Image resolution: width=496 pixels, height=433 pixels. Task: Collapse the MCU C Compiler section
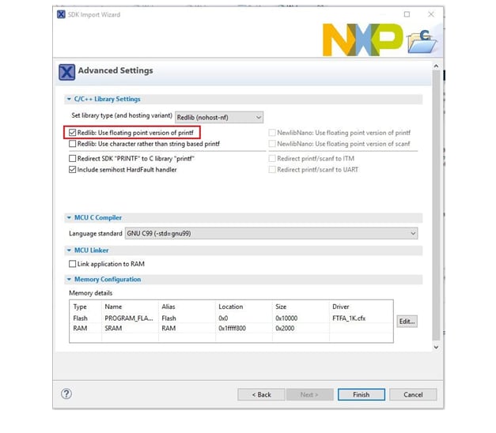(69, 218)
